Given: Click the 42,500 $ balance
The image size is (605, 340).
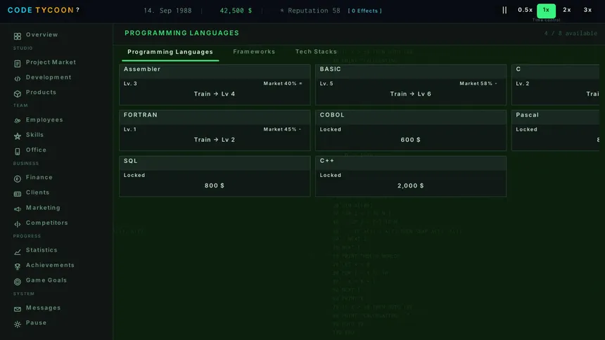Looking at the screenshot, I should (236, 11).
